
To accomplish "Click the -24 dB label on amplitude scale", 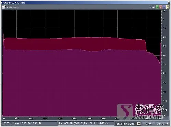I will 164,37.
